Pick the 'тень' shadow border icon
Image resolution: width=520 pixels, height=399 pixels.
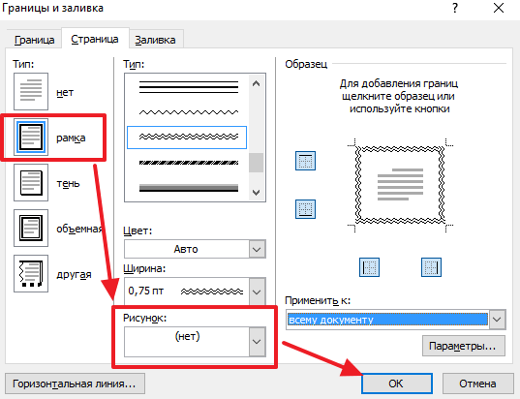[x=31, y=182]
